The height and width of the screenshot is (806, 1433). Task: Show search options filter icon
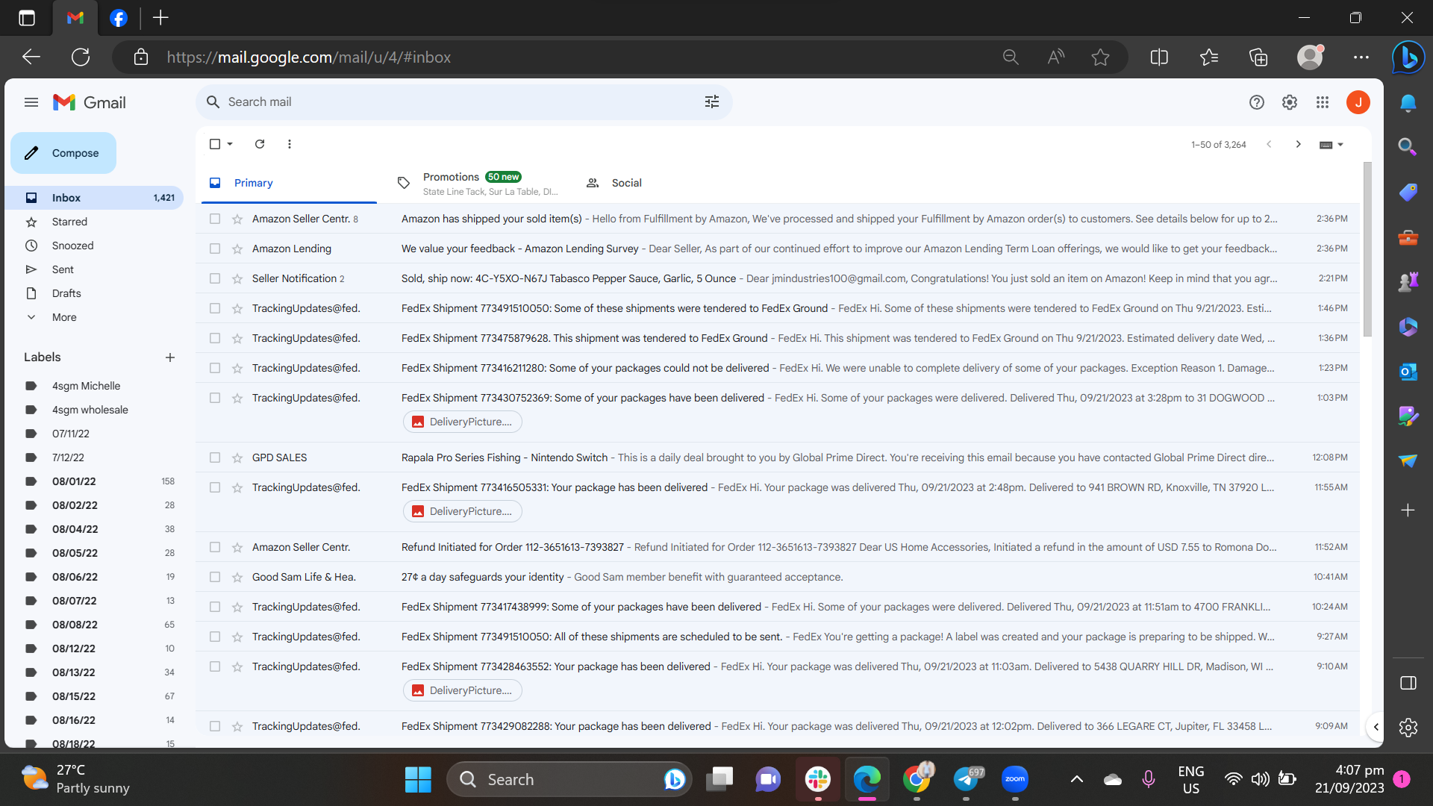[712, 102]
